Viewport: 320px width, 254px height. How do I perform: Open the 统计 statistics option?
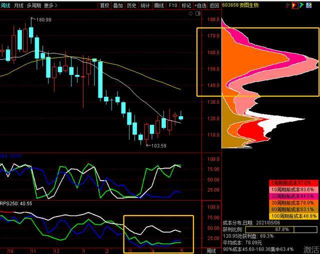(x=145, y=5)
